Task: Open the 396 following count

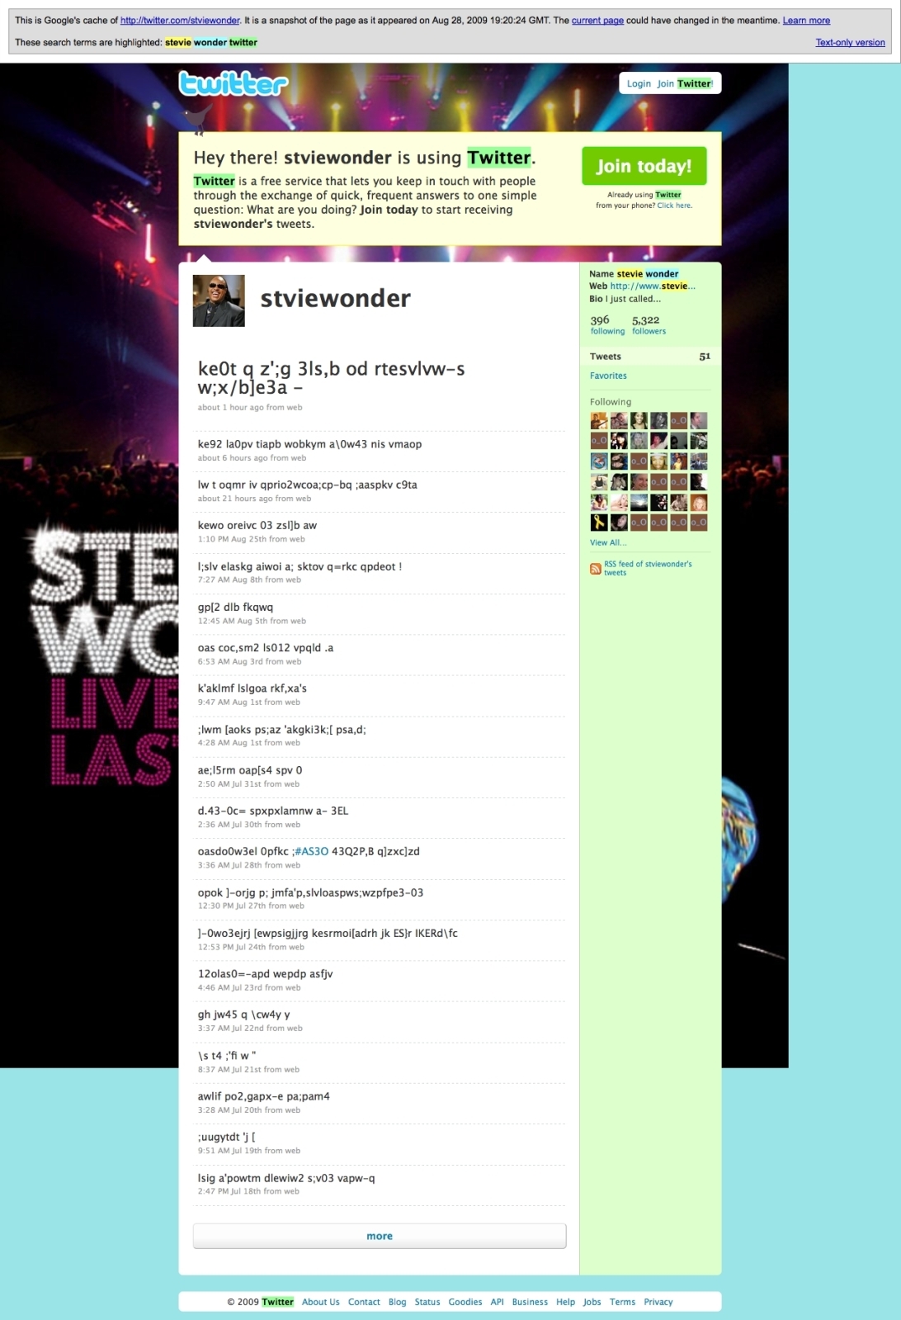Action: tap(606, 324)
